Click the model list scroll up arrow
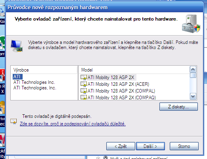This screenshot has height=159, width=207. (x=193, y=69)
